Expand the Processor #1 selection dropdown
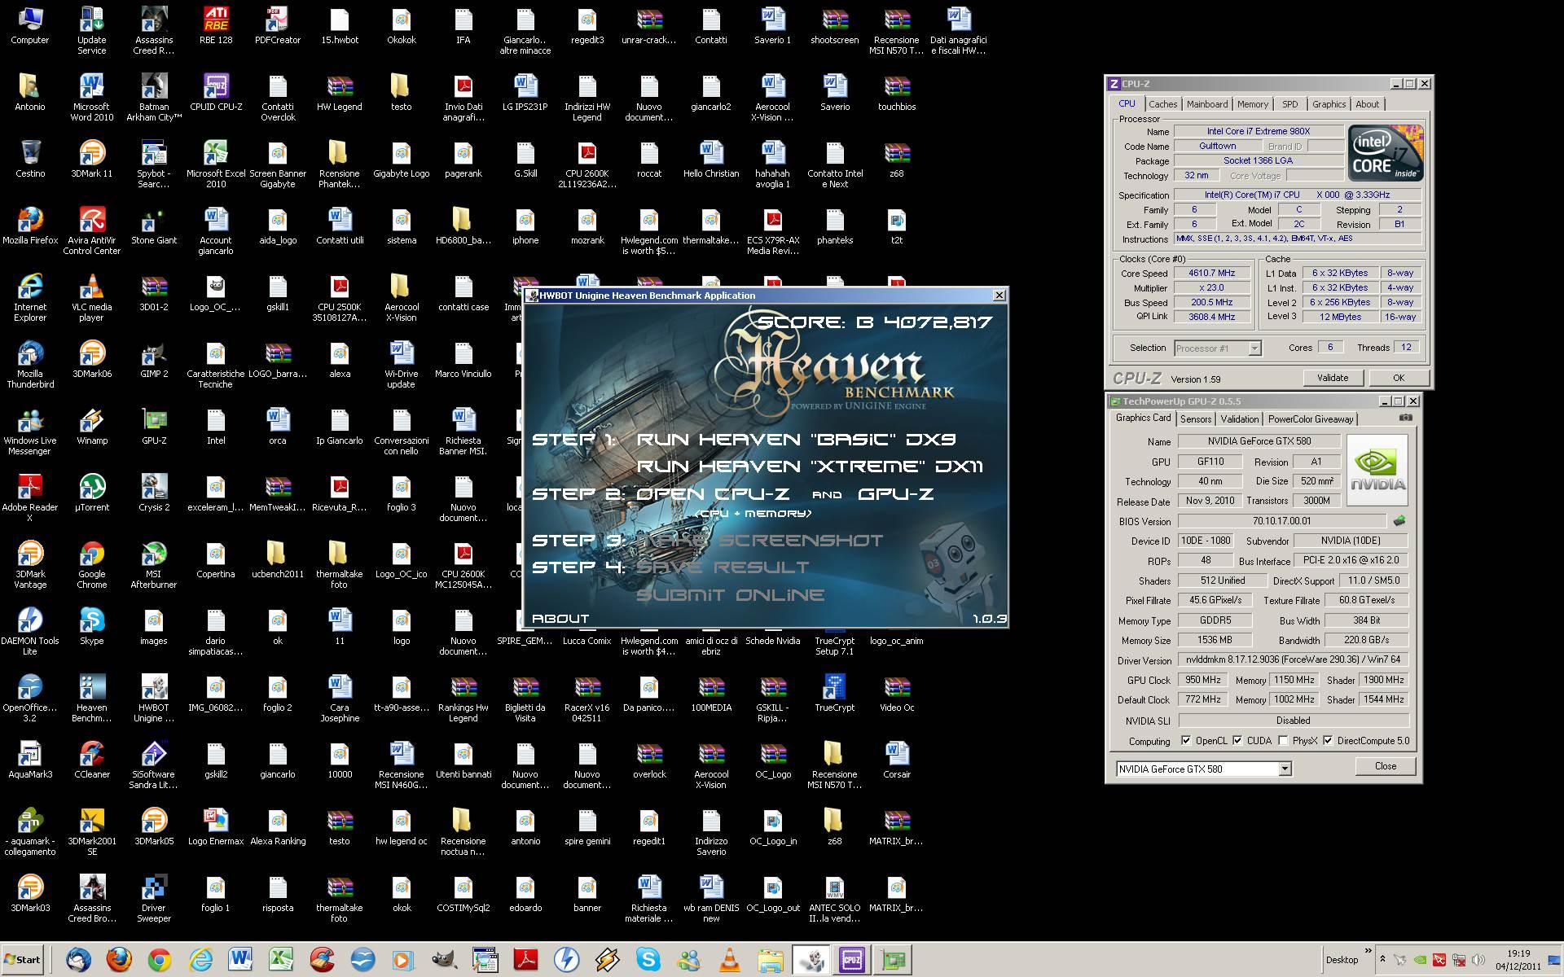1564x977 pixels. coord(1254,348)
